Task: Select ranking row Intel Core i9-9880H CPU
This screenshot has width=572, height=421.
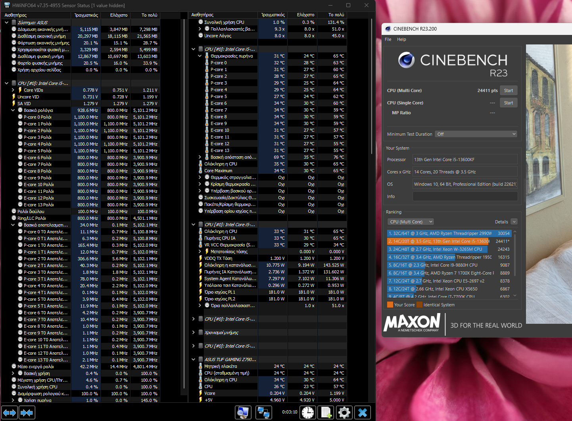Action: (x=449, y=265)
